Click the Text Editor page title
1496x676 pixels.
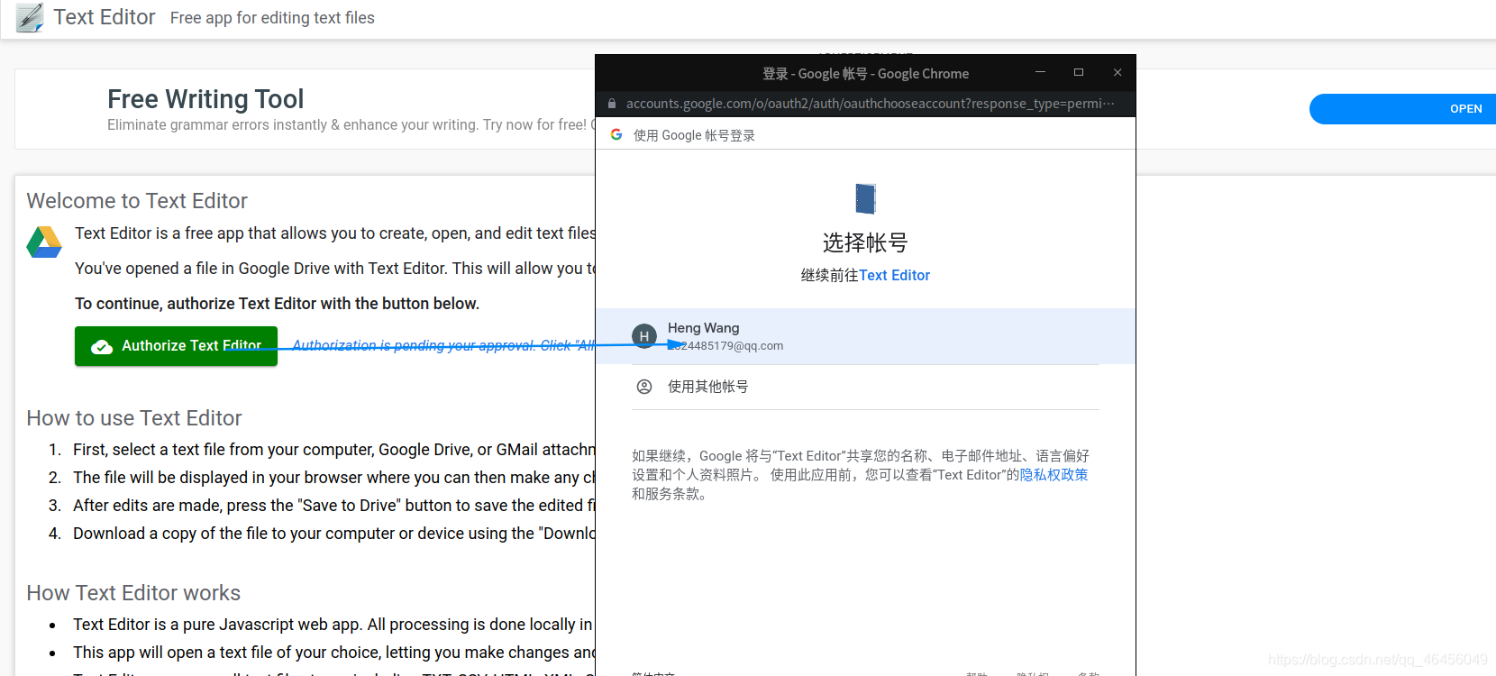point(105,17)
